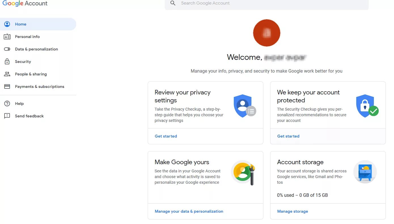Open the Security section

38,62
